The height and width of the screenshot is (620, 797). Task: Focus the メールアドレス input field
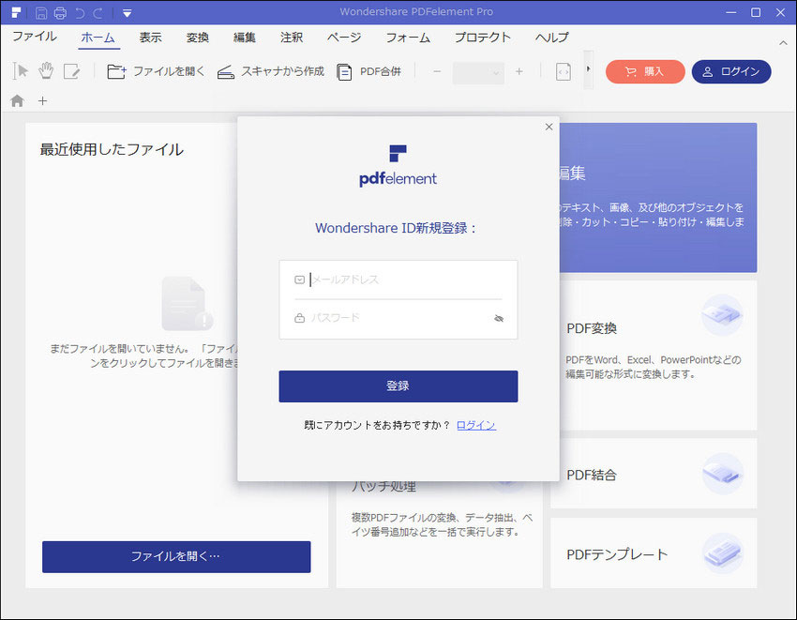tap(398, 280)
